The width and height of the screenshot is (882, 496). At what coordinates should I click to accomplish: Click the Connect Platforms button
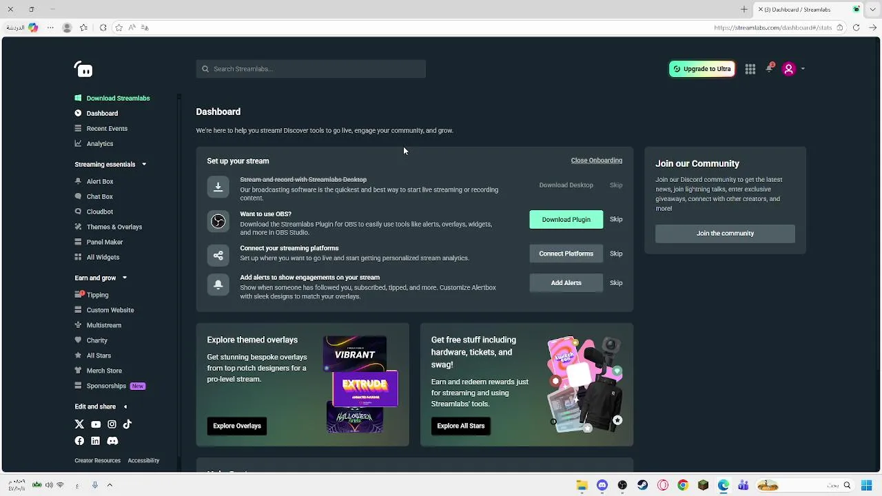(566, 254)
